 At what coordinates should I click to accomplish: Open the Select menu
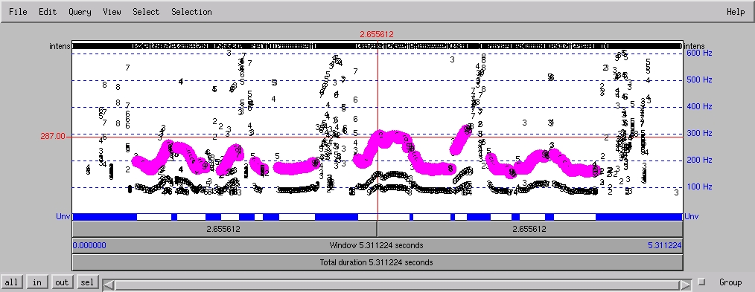coord(146,12)
